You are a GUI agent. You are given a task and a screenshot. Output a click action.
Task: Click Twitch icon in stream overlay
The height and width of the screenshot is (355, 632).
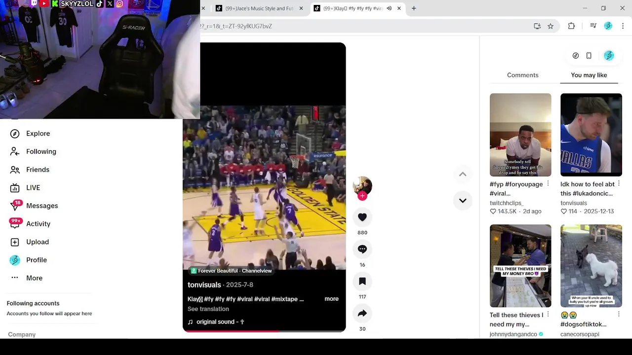click(x=34, y=3)
